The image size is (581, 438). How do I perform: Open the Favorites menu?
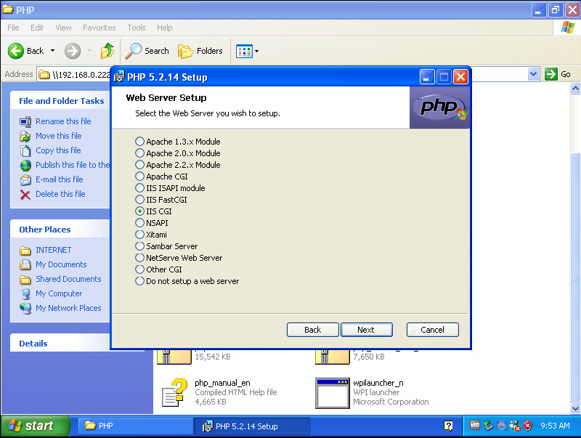99,28
